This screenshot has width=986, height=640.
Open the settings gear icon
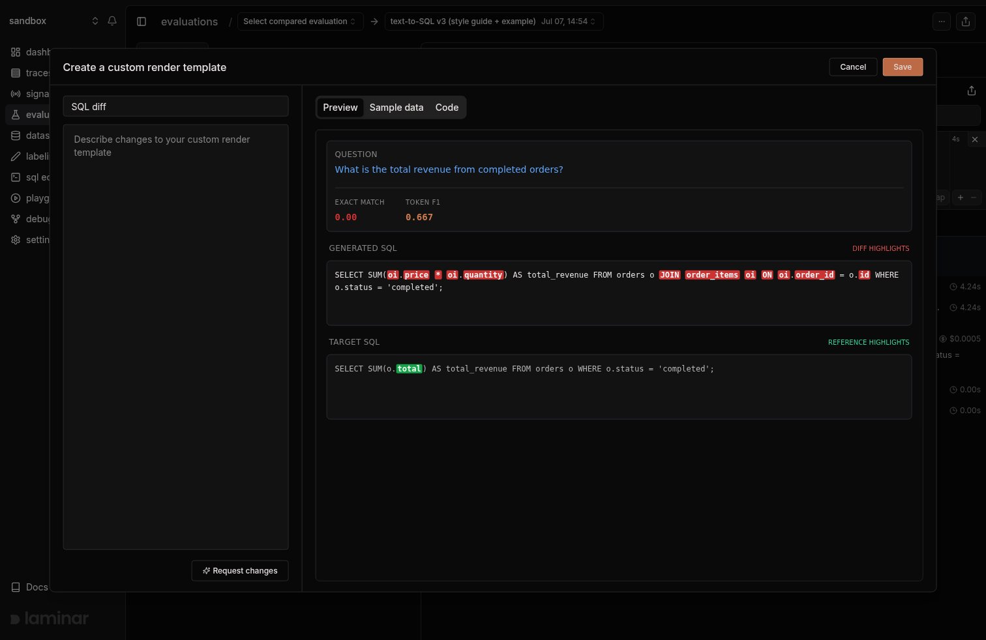pos(16,240)
